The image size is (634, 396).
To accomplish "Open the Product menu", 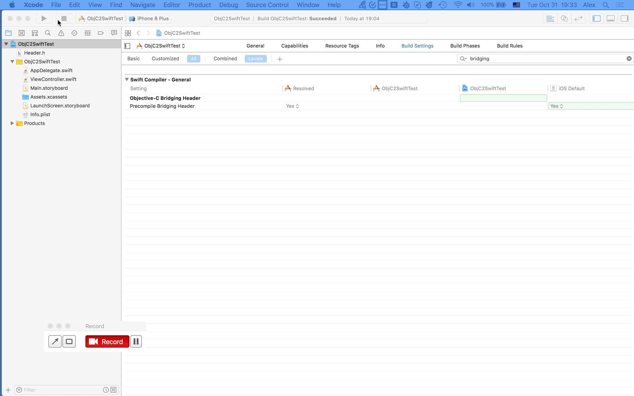I will point(200,5).
